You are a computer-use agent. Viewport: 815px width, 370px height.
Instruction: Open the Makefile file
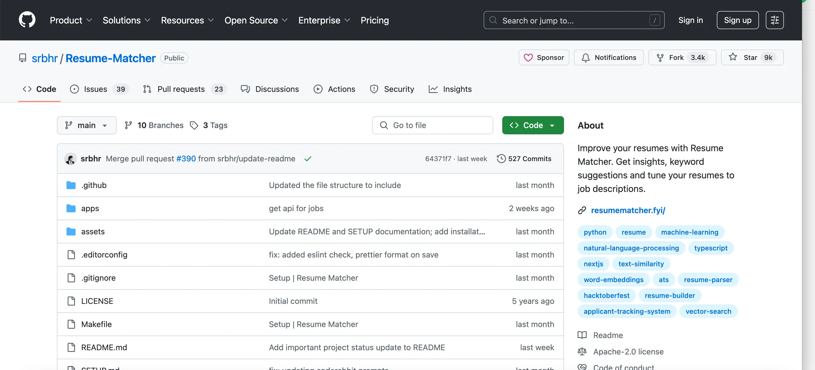[x=96, y=324]
